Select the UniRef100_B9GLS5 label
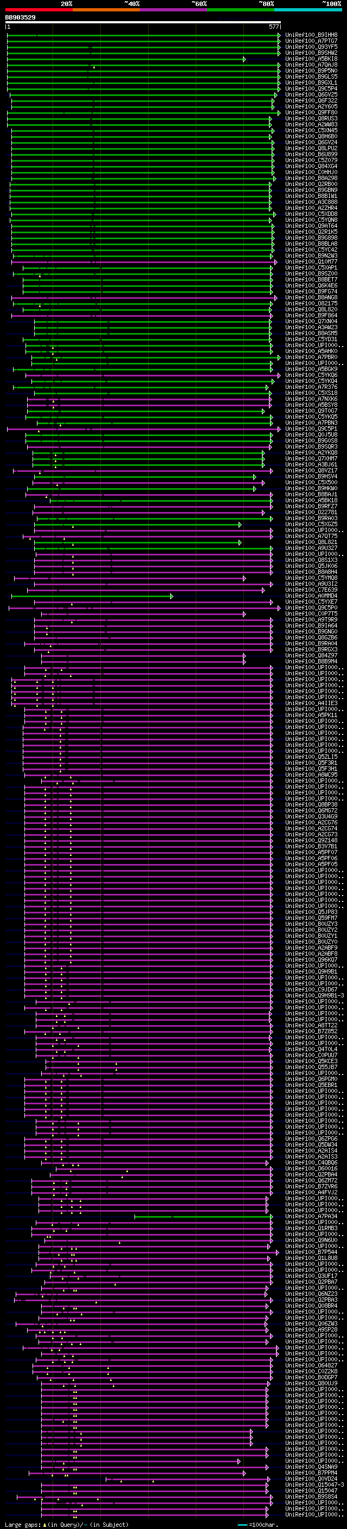 (x=311, y=76)
